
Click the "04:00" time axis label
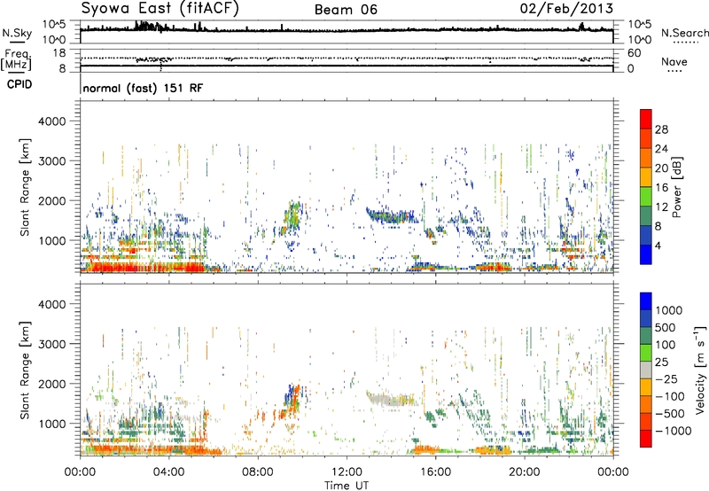168,472
